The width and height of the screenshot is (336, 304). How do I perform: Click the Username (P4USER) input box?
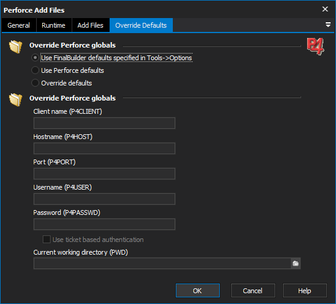click(104, 199)
